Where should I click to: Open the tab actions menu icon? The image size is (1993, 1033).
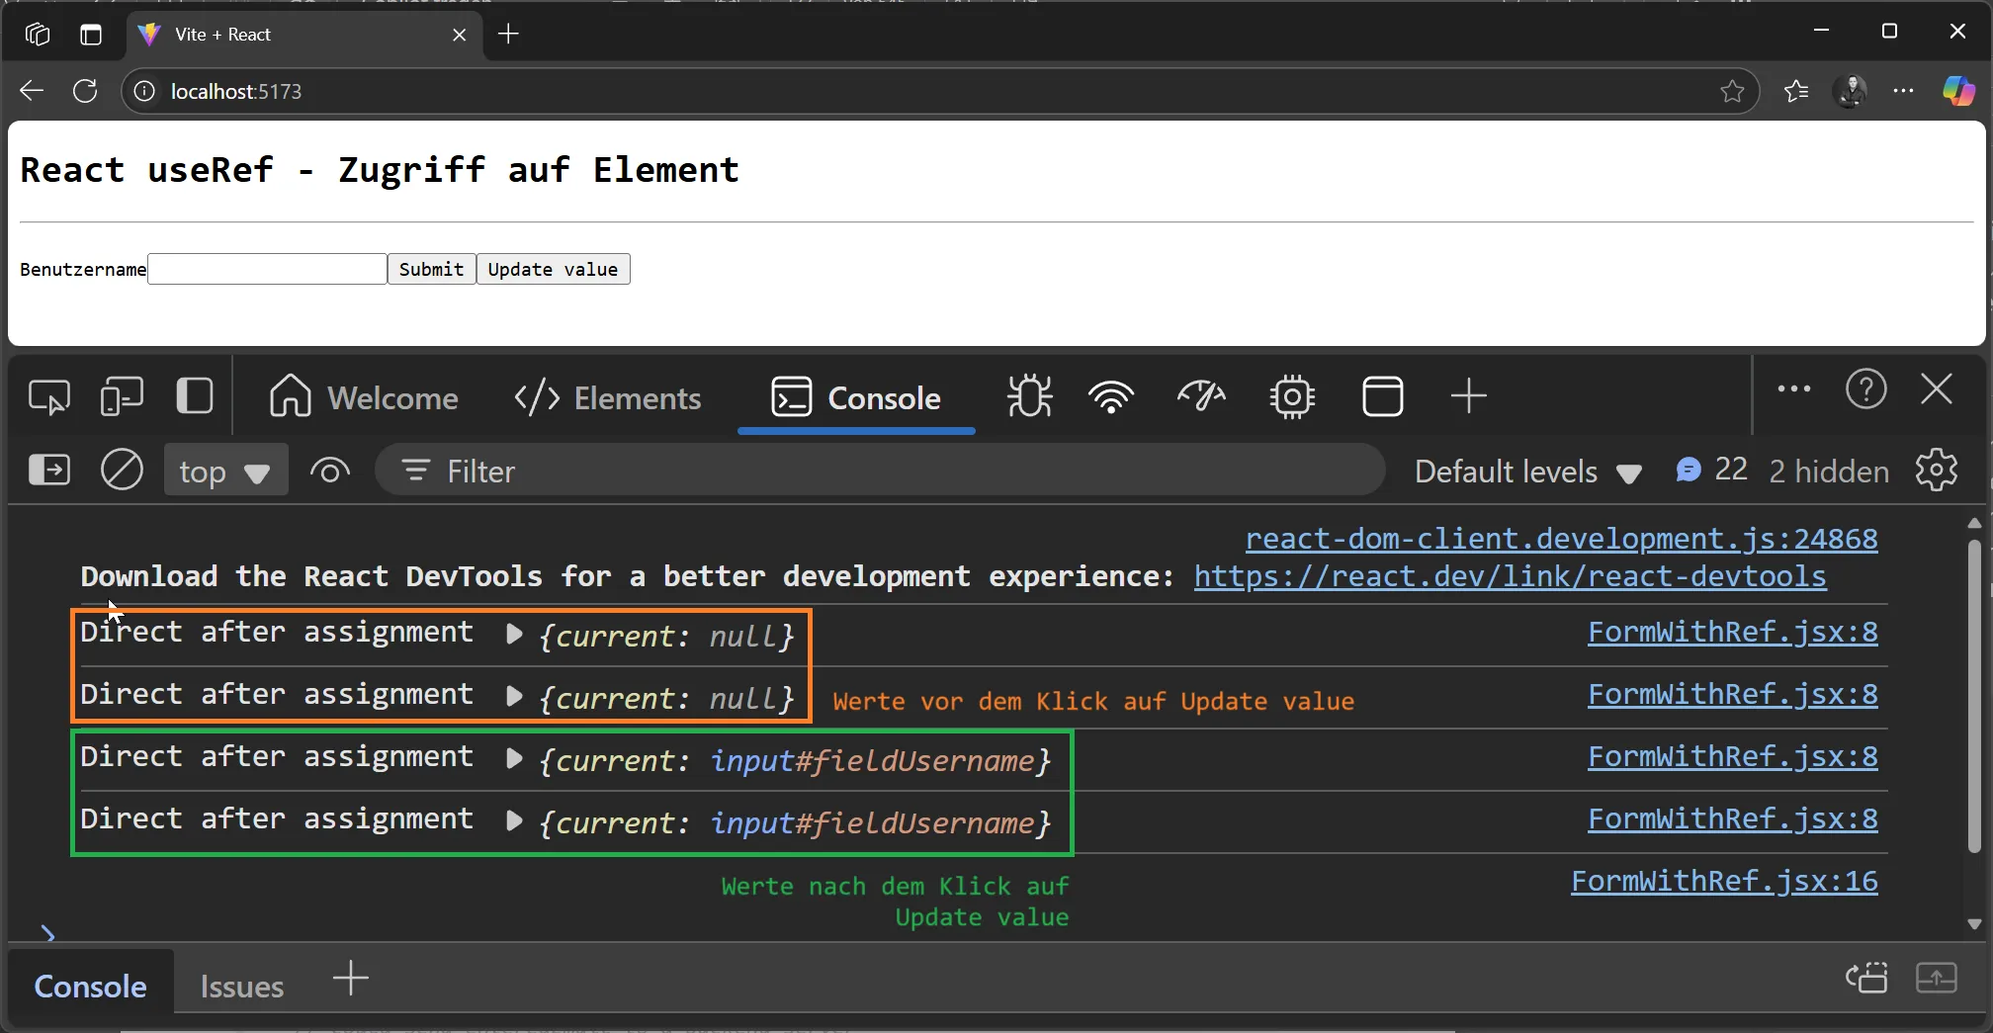point(91,35)
